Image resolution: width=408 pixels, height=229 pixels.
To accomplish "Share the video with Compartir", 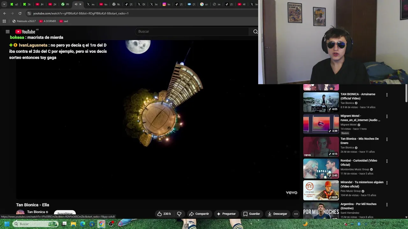I will click(199, 214).
